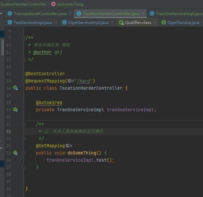The width and height of the screenshot is (203, 197).
Task: Collapse method Javadoc at line 21
Action: [x=24, y=124]
